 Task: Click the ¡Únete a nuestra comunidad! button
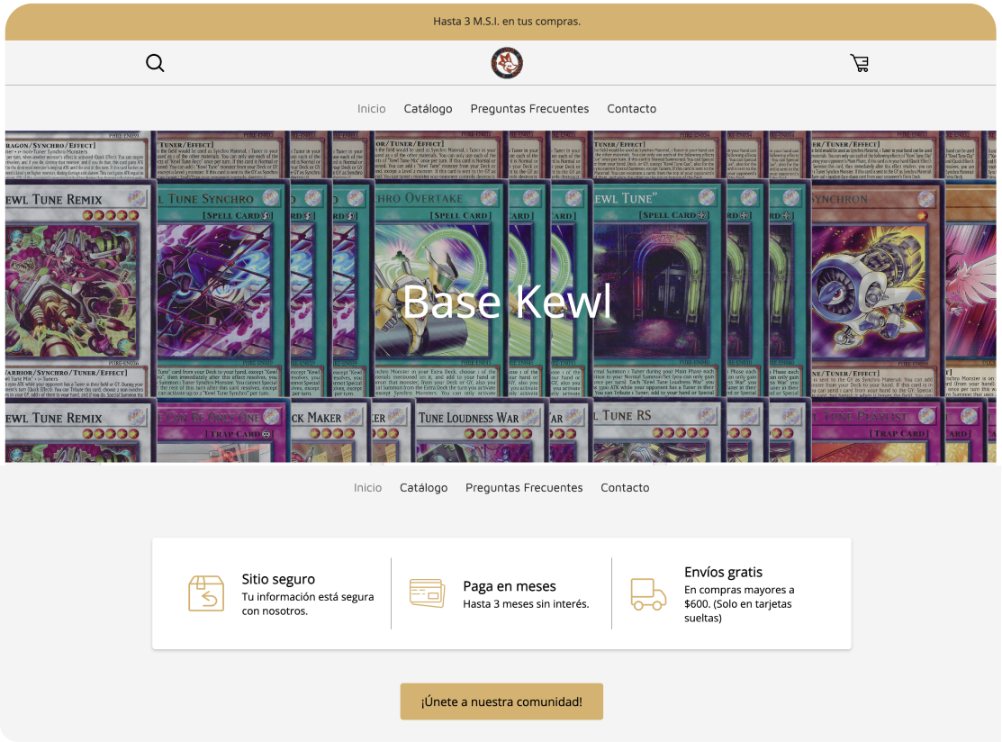point(501,701)
